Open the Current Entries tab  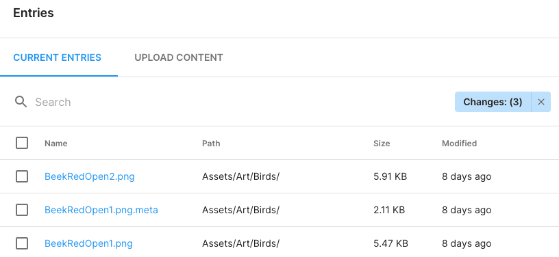point(58,57)
